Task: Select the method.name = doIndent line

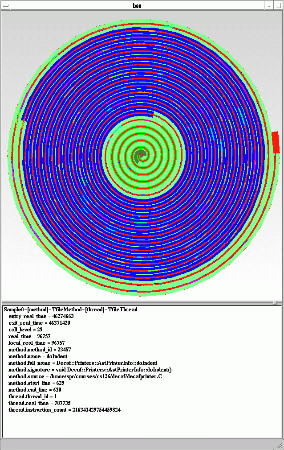Action: (x=38, y=356)
